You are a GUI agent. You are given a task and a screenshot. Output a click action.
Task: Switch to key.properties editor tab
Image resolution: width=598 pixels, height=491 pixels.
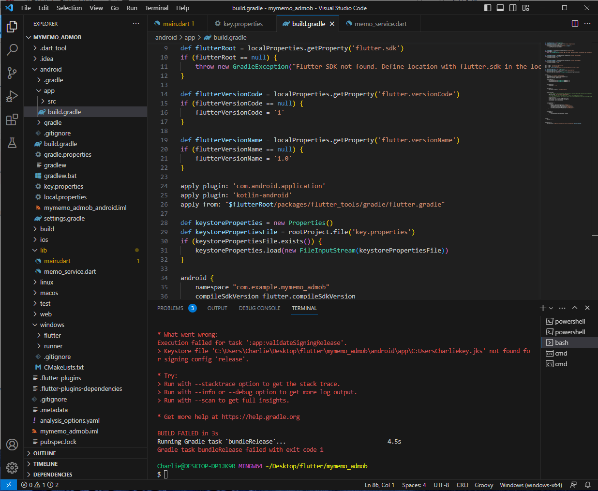coord(242,24)
